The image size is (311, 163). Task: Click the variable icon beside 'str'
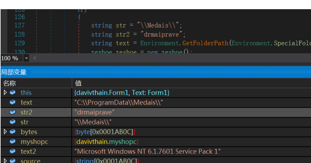tap(13, 122)
